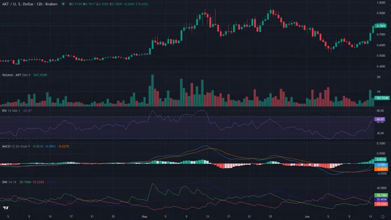Click the green market status dot
The image size is (391, 220).
coord(63,4)
